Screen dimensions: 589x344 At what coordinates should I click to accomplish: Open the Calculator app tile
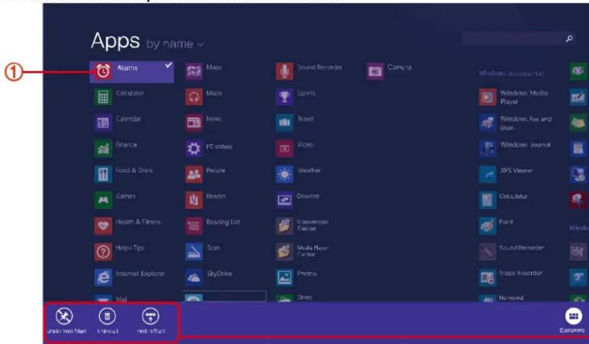(119, 97)
